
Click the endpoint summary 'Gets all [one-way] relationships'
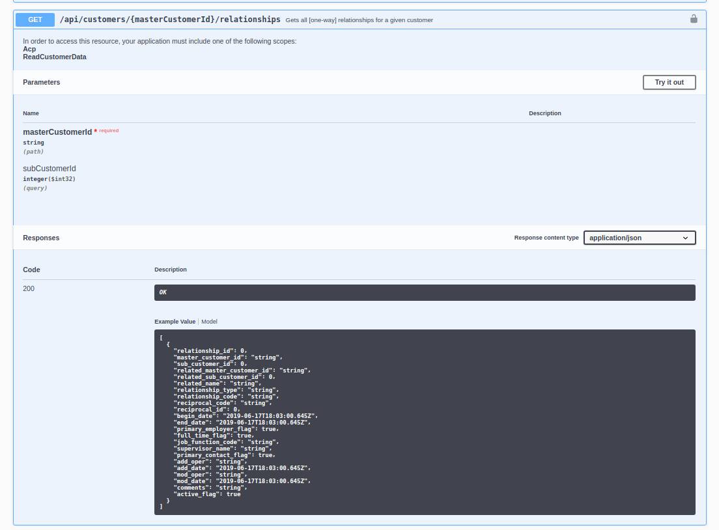point(359,20)
